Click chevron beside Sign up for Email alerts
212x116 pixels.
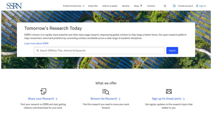(184, 99)
